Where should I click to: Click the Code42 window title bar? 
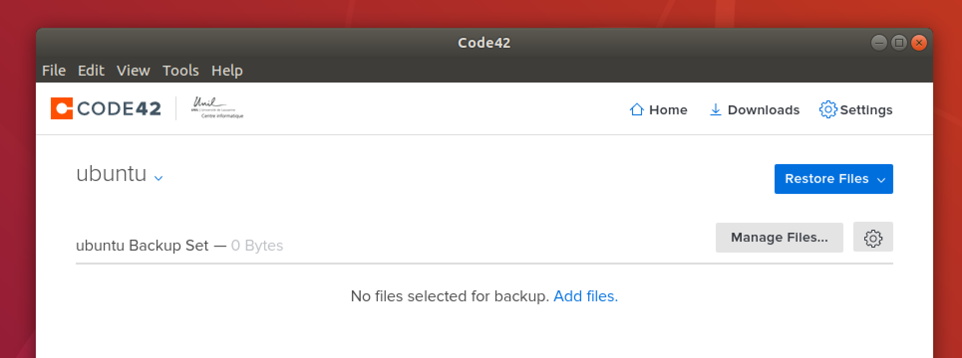[x=483, y=43]
